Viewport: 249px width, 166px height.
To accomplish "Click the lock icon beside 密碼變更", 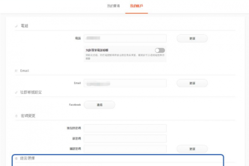I will pyautogui.click(x=16, y=116).
